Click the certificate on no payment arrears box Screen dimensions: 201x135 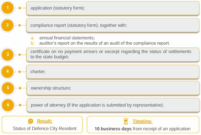point(113,54)
